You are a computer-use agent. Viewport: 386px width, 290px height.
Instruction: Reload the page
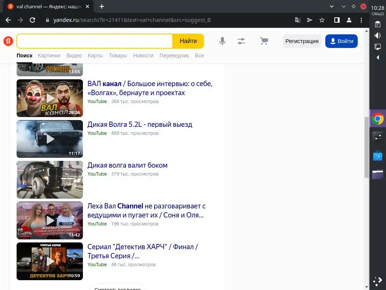[x=32, y=20]
